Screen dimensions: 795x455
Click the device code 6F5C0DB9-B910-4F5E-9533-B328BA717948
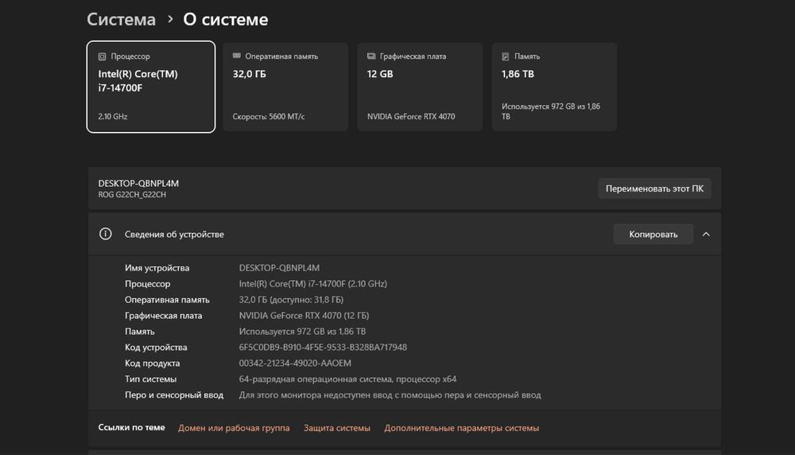(323, 348)
